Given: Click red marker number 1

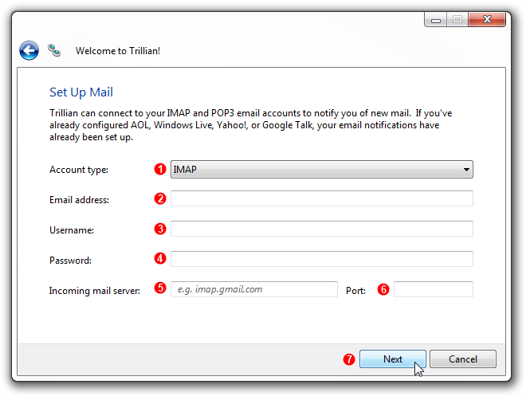Looking at the screenshot, I should point(160,169).
